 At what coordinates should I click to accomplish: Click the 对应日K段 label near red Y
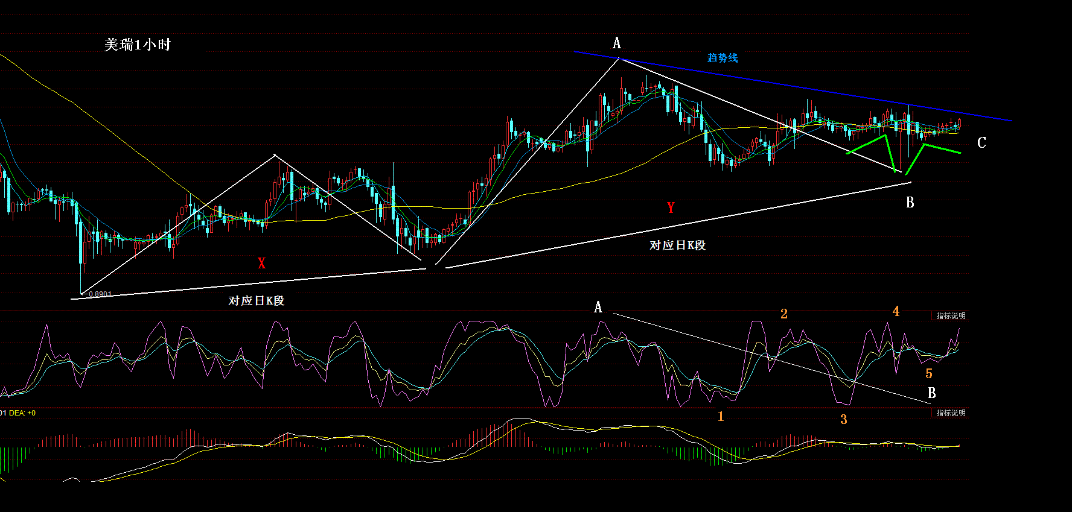(x=677, y=245)
